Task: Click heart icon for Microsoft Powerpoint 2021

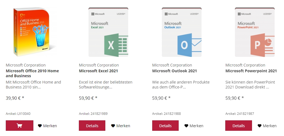Action: tap(259, 126)
